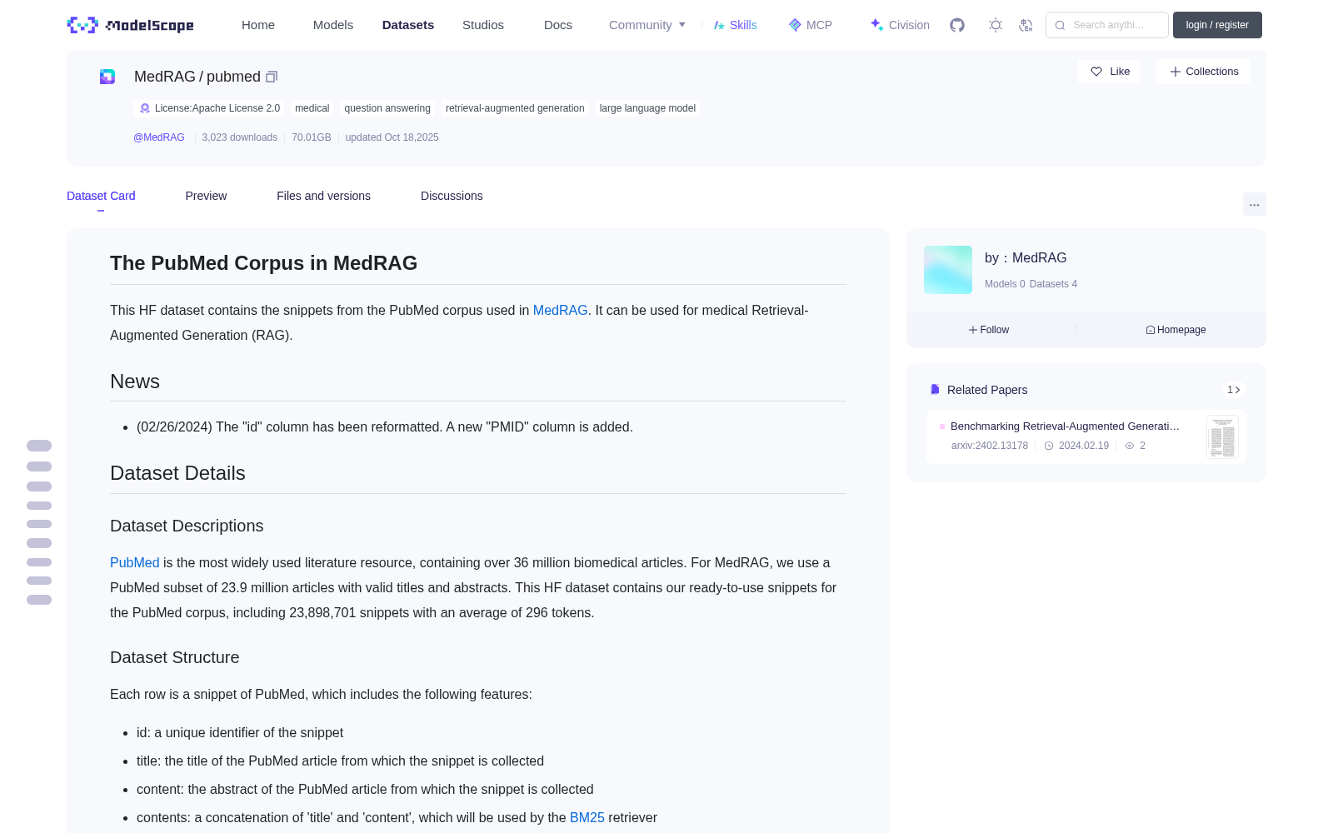Click the search magnifier icon
The height and width of the screenshot is (833, 1333).
[x=1060, y=25]
